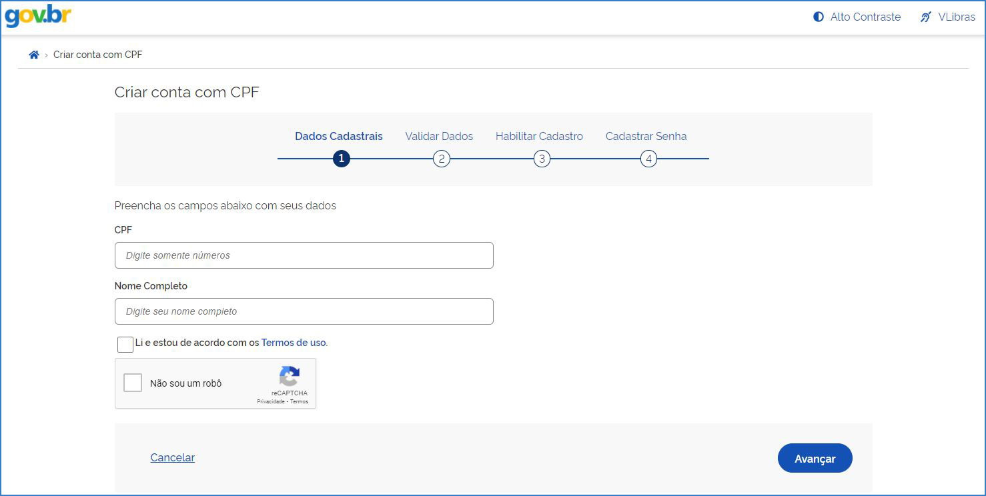
Task: Open the Dados Cadastrais step label
Action: click(339, 136)
